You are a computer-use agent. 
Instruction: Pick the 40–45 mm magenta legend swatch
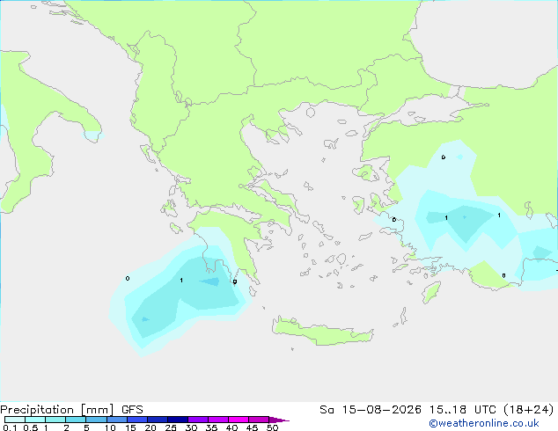[239, 420]
